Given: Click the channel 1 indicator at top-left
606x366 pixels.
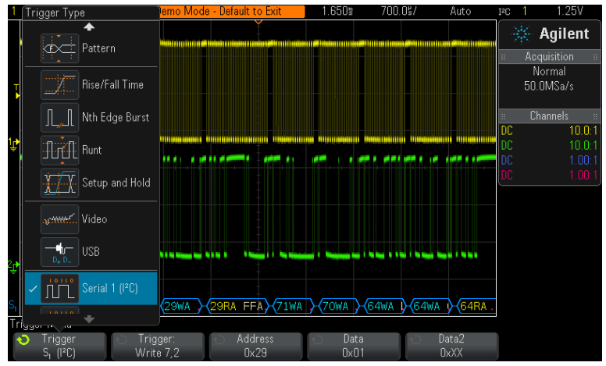Looking at the screenshot, I should pos(14,11).
